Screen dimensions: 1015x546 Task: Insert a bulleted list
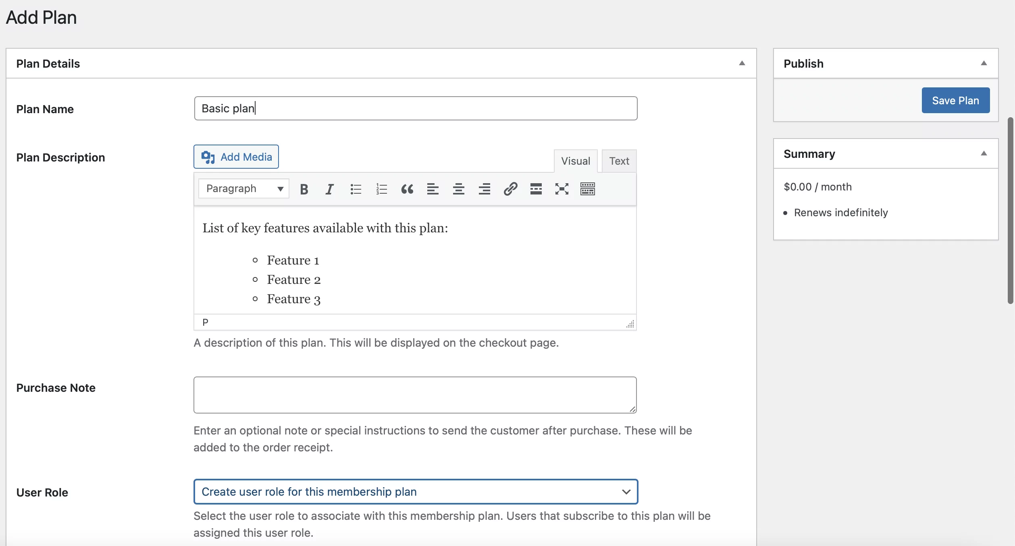356,189
